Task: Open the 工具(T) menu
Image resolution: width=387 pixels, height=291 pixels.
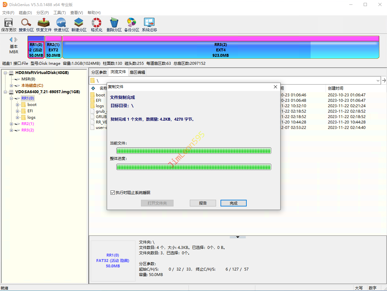Action: tap(59, 13)
